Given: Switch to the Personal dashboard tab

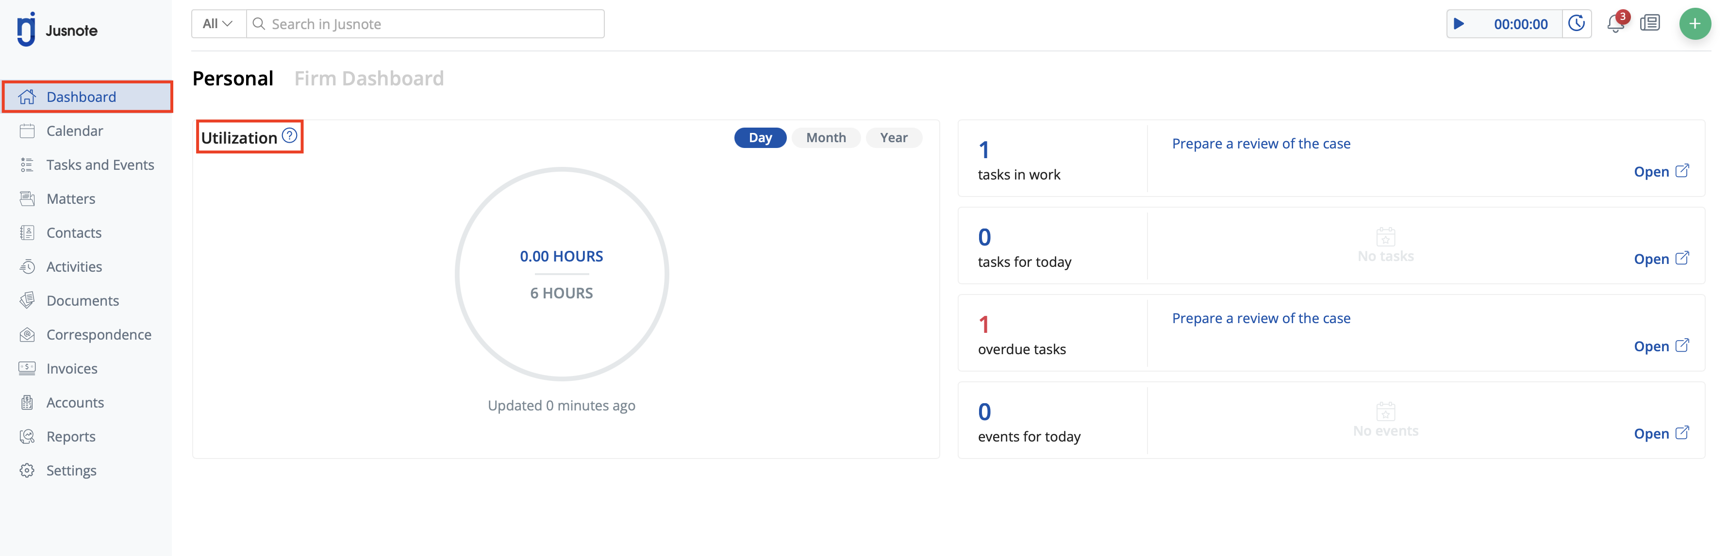Looking at the screenshot, I should [x=233, y=79].
